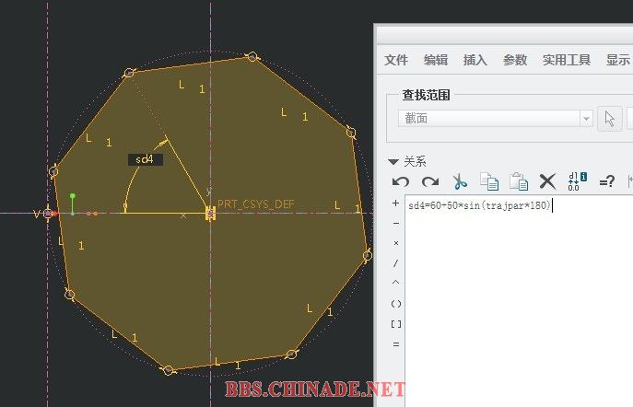Cut selected relation with scissors icon
633x407 pixels.
[x=460, y=181]
